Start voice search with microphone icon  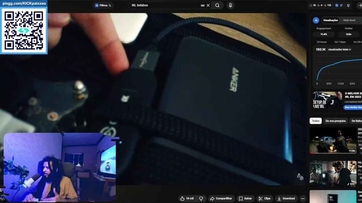(x=230, y=5)
